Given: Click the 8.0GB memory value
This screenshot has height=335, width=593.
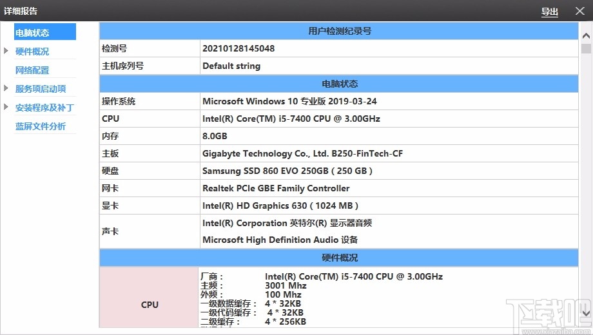Looking at the screenshot, I should click(215, 136).
